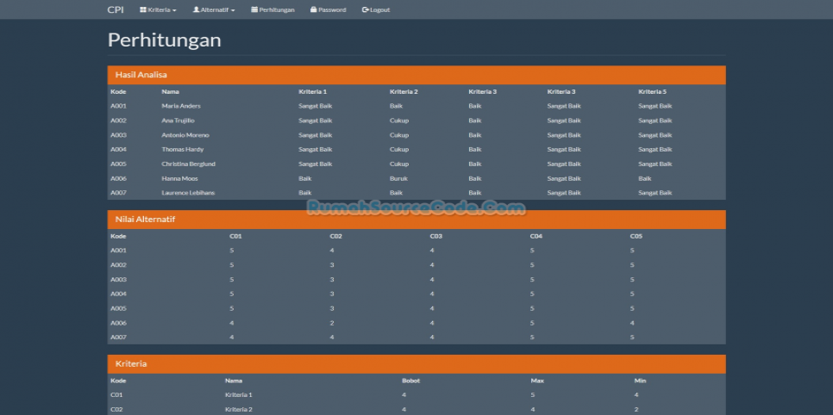This screenshot has width=833, height=415.
Task: Click the C03 column header
Action: tap(436, 236)
